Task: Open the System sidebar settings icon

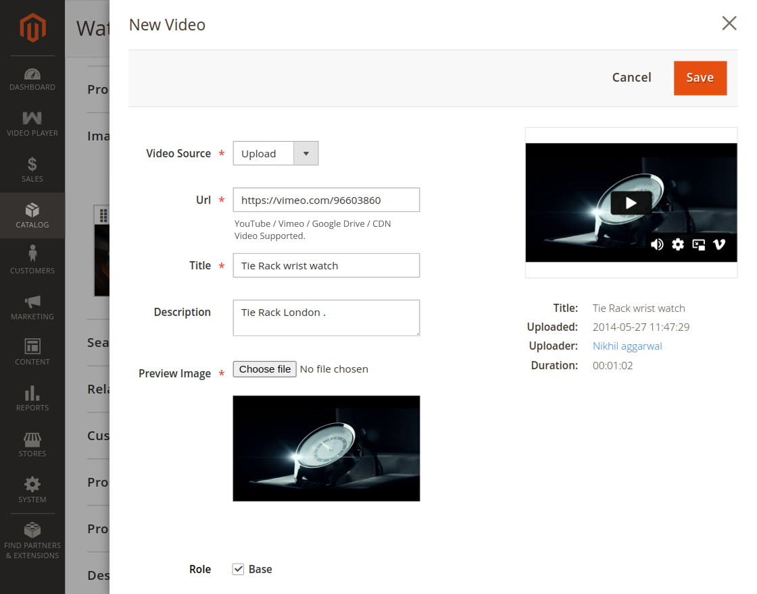Action: pos(32,485)
